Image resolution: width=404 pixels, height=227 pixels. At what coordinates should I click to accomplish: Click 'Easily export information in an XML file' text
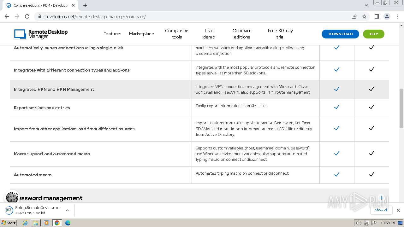231,106
